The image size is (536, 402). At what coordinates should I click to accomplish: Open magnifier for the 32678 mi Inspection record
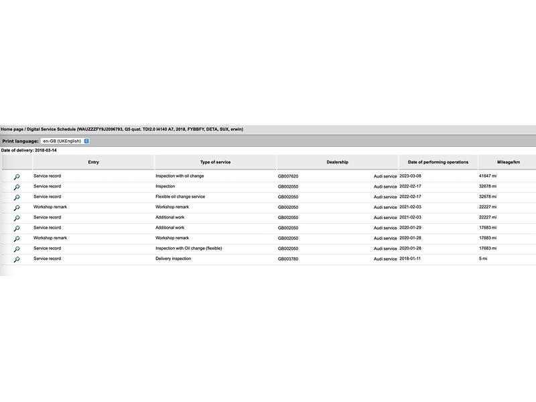coord(17,187)
